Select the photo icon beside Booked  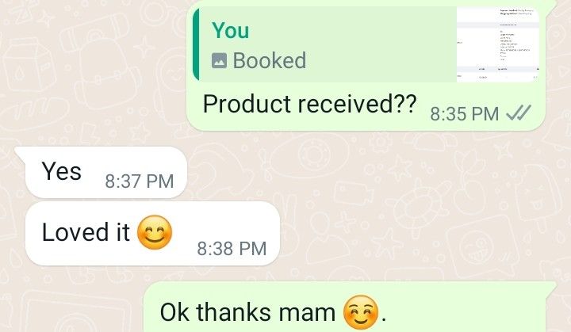tap(219, 60)
